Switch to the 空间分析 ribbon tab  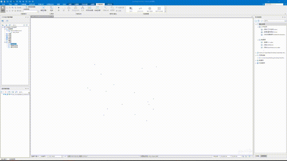[32, 4]
